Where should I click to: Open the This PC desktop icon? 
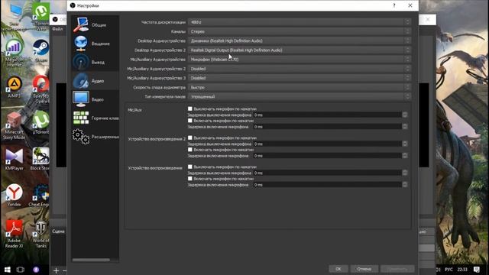pyautogui.click(x=15, y=17)
